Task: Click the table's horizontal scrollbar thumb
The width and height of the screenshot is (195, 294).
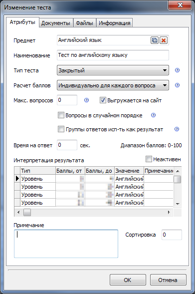Action: coord(27,213)
